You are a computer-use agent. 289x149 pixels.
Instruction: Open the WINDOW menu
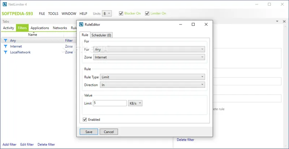[x=69, y=14]
